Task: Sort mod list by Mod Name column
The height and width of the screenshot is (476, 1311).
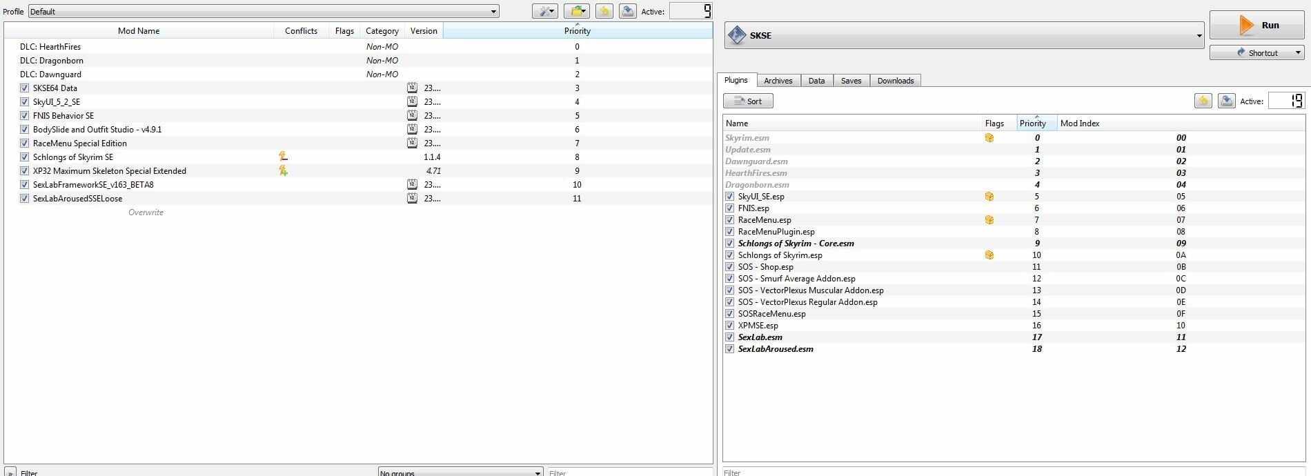Action: coord(139,30)
